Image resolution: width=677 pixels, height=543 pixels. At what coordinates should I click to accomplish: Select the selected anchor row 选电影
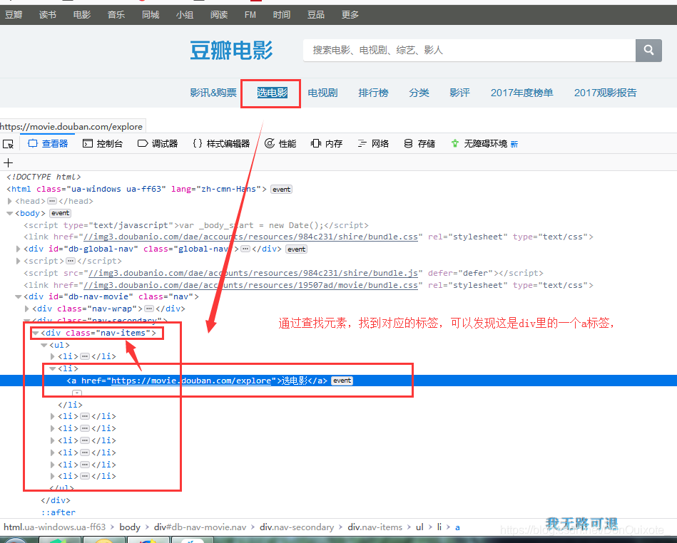[338, 381]
